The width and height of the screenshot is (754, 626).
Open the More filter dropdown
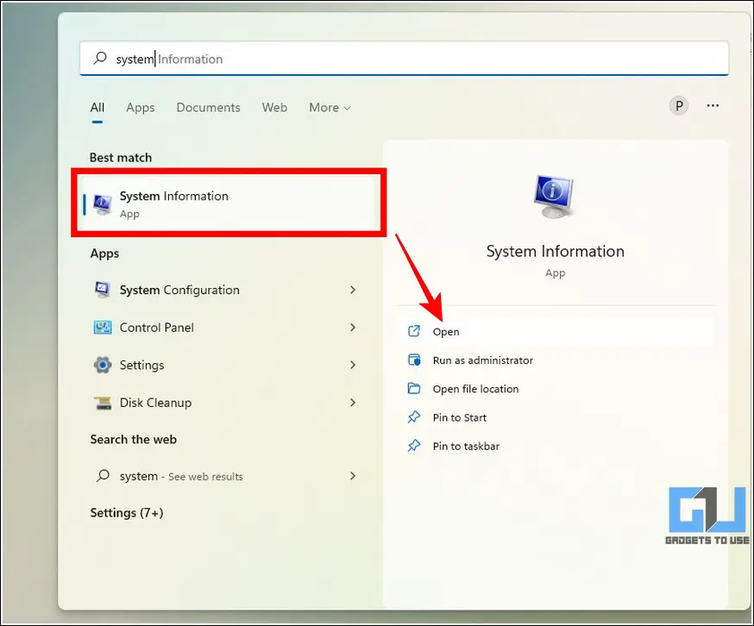tap(330, 108)
